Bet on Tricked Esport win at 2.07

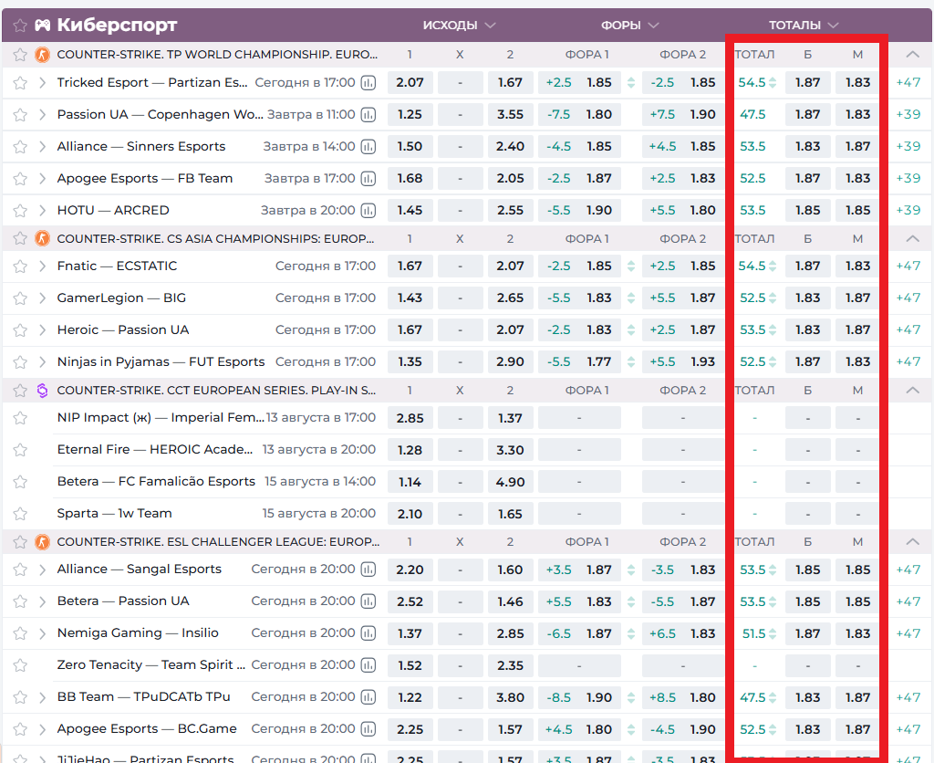click(x=410, y=83)
